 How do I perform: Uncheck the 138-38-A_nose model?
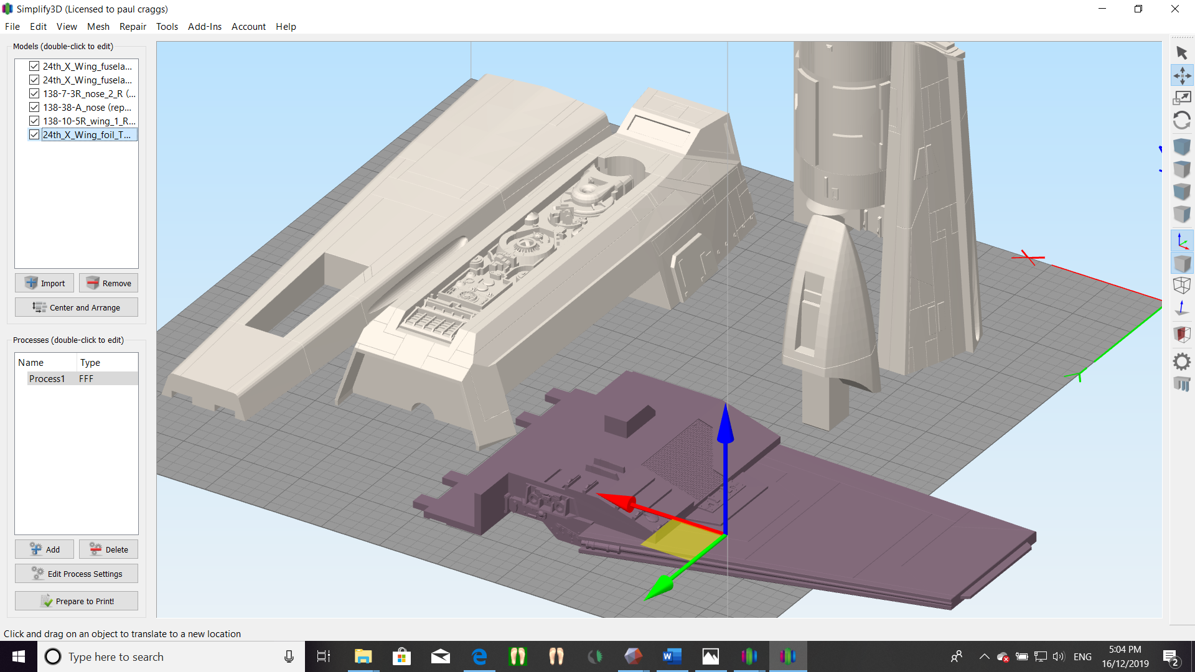click(34, 107)
